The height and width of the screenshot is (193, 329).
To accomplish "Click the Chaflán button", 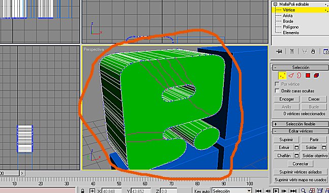I will click(x=284, y=156).
